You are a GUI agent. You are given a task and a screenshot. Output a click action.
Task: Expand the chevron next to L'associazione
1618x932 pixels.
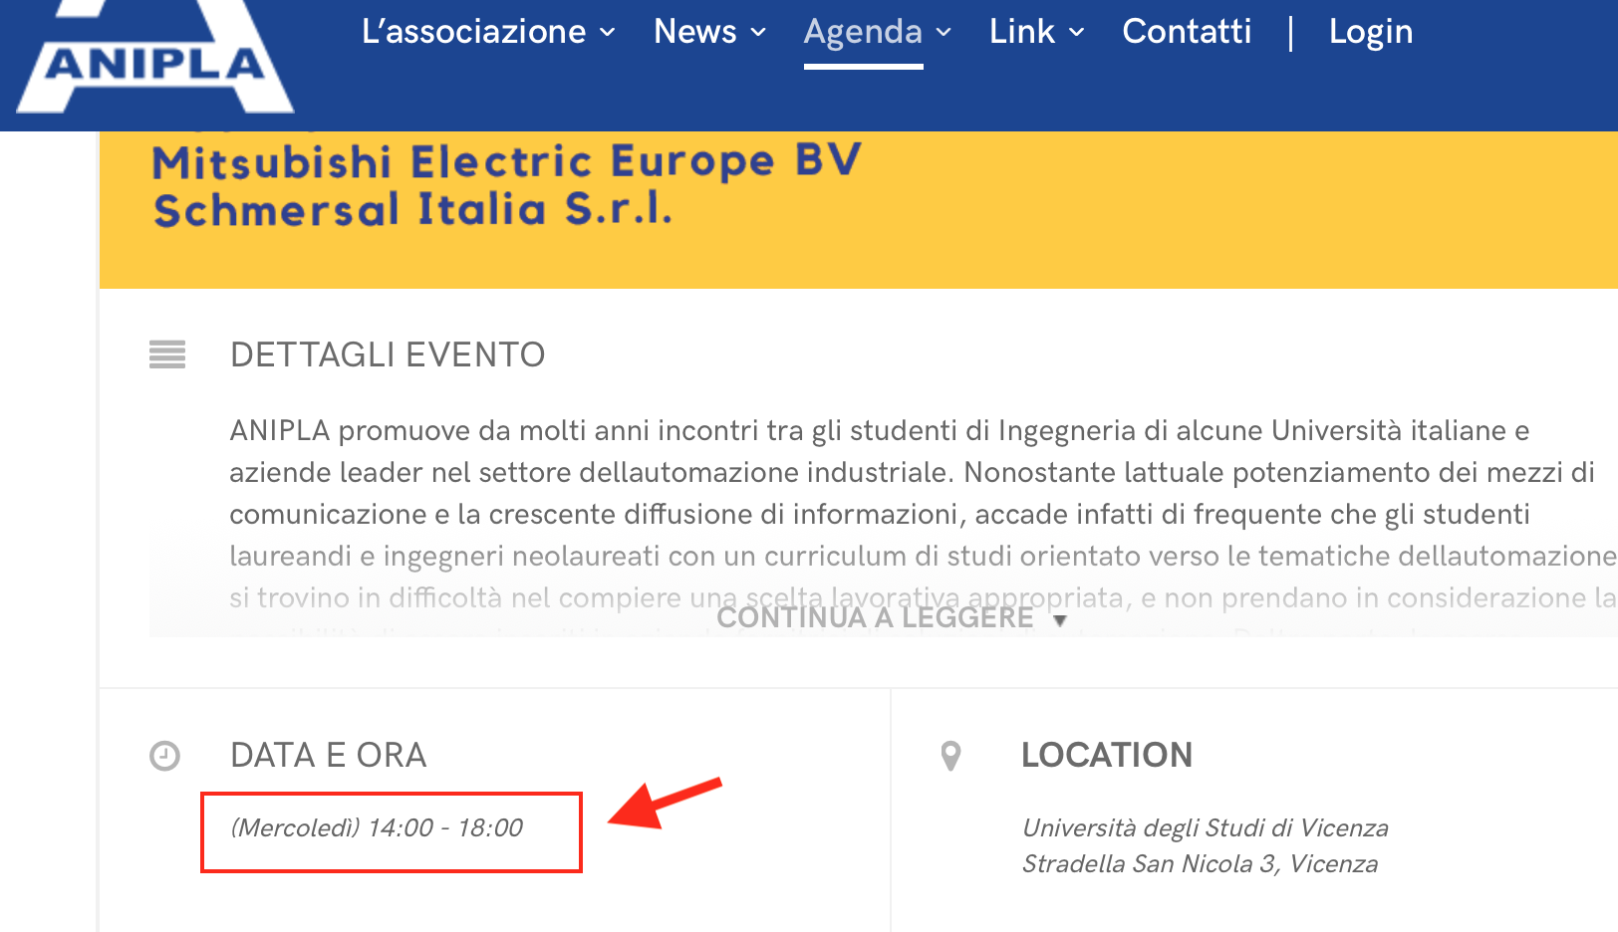(x=608, y=33)
